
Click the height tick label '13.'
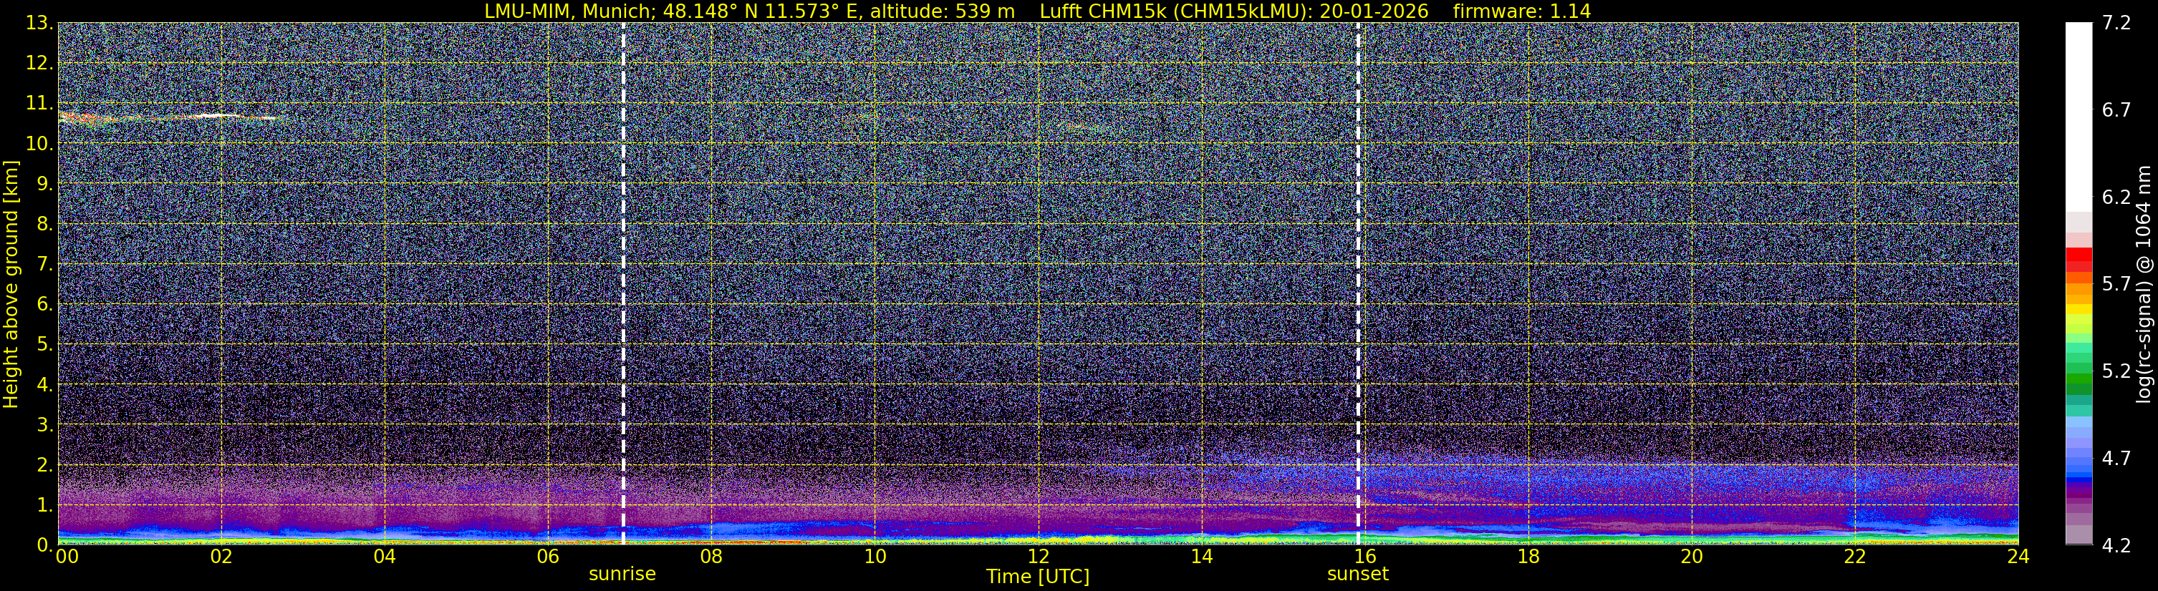click(39, 24)
